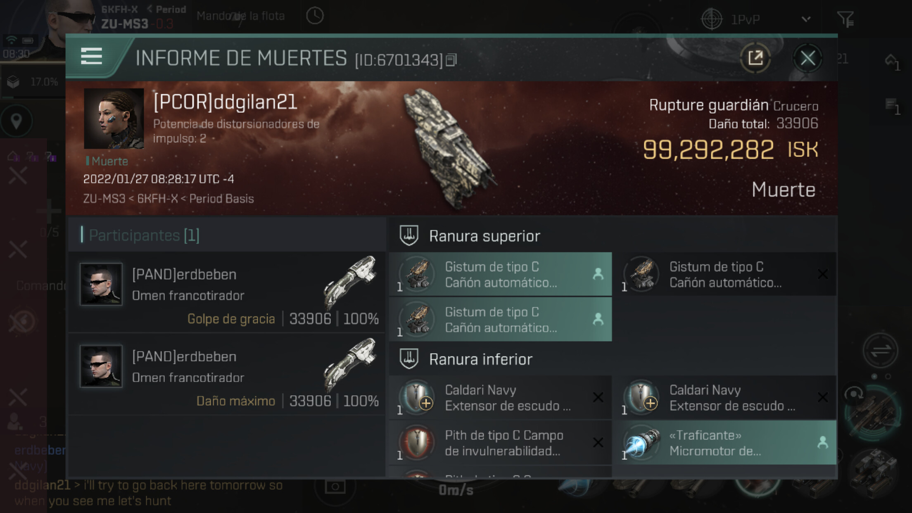Select the Mando de la flota tab
912x513 pixels.
(x=240, y=16)
